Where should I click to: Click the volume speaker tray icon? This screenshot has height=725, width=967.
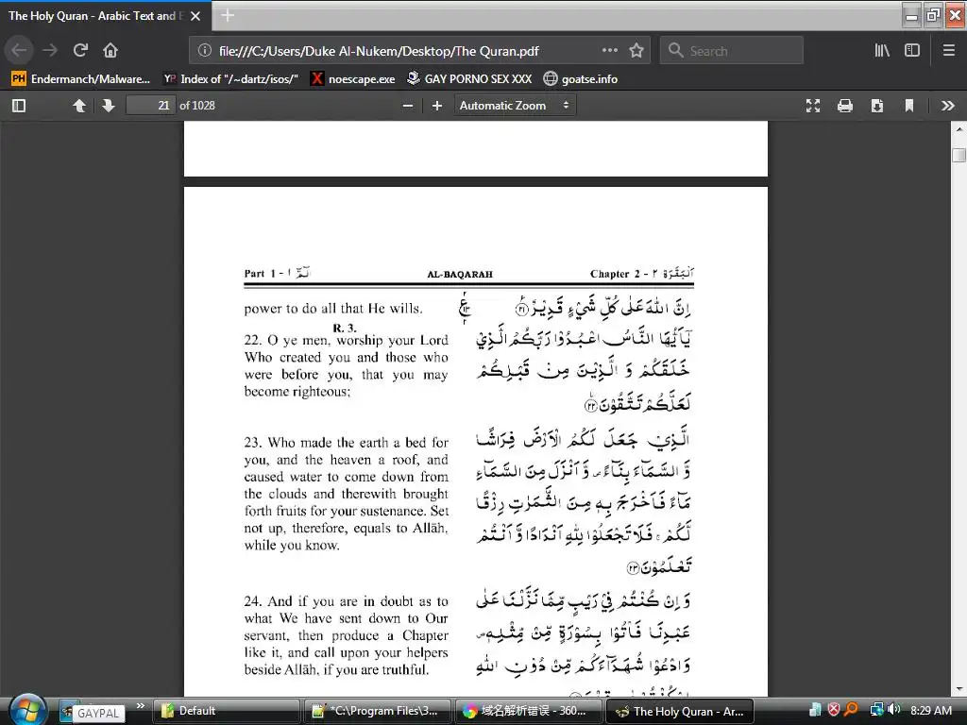(x=894, y=710)
